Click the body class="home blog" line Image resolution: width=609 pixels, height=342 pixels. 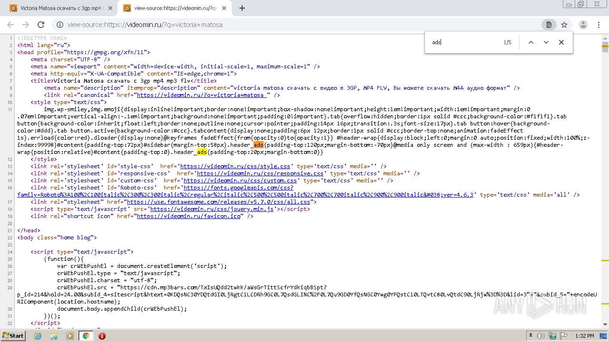pyautogui.click(x=57, y=237)
